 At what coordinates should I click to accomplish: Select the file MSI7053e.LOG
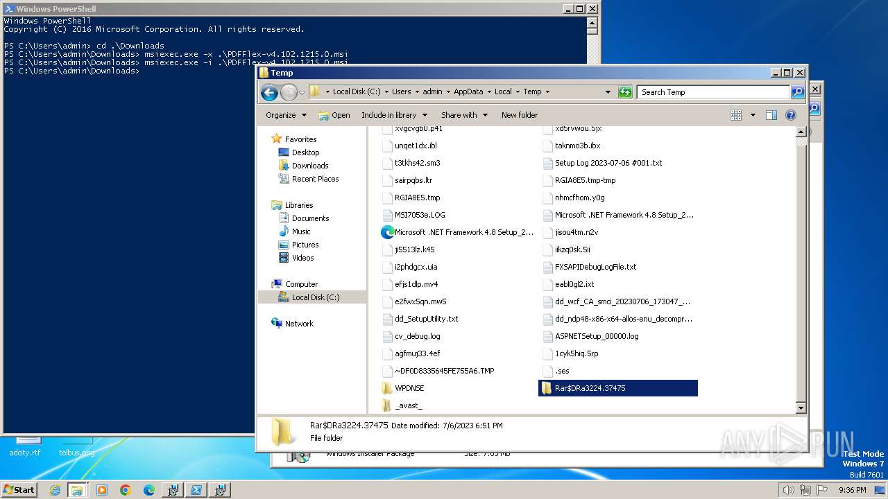click(x=420, y=215)
